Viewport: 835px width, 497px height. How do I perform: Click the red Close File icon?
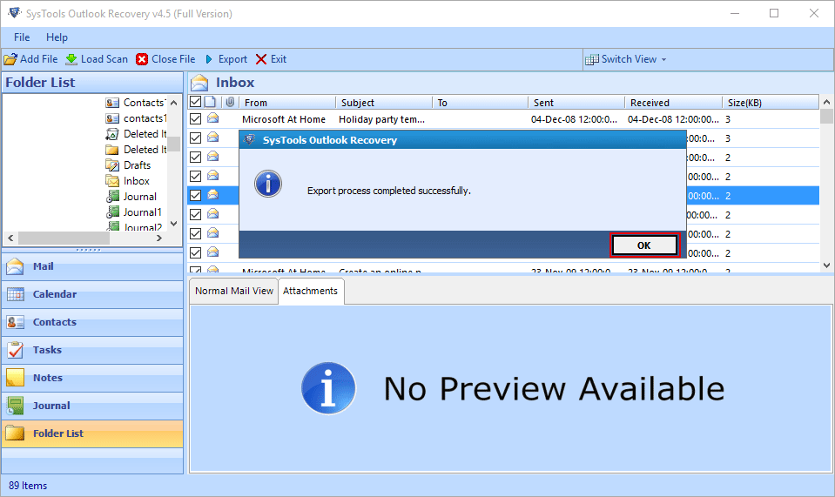[142, 59]
